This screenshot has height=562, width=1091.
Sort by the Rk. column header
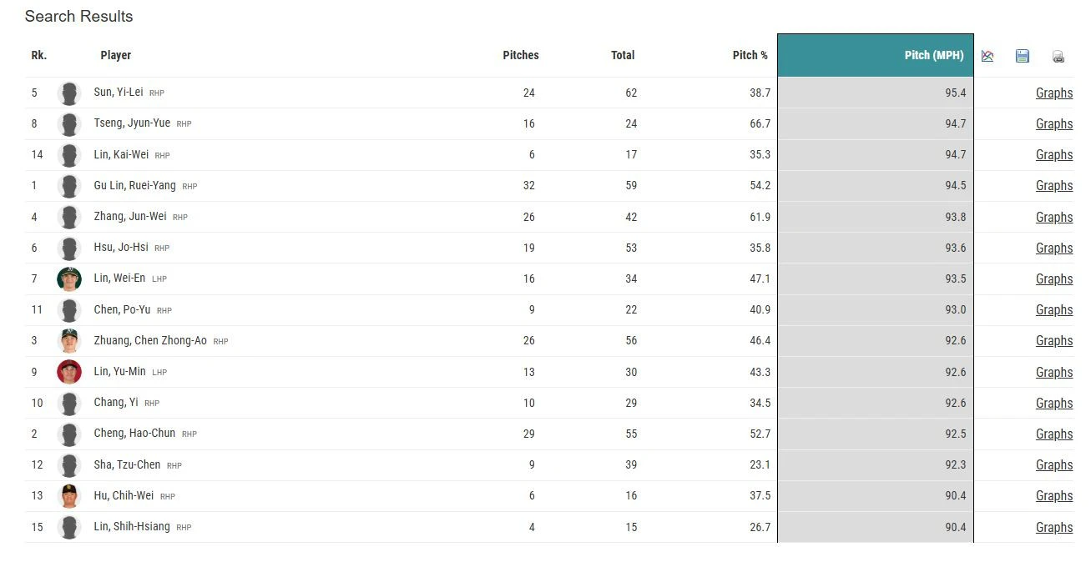click(x=38, y=55)
